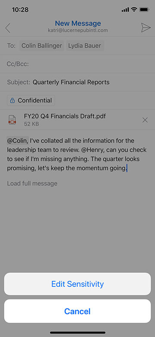Cancel the action sheet
The height and width of the screenshot is (337, 155).
point(77,311)
